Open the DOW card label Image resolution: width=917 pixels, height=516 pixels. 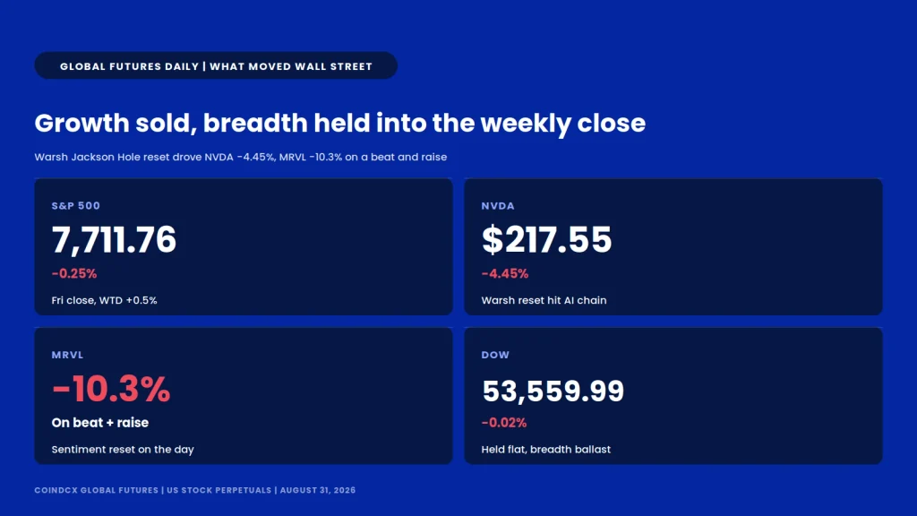click(x=495, y=355)
